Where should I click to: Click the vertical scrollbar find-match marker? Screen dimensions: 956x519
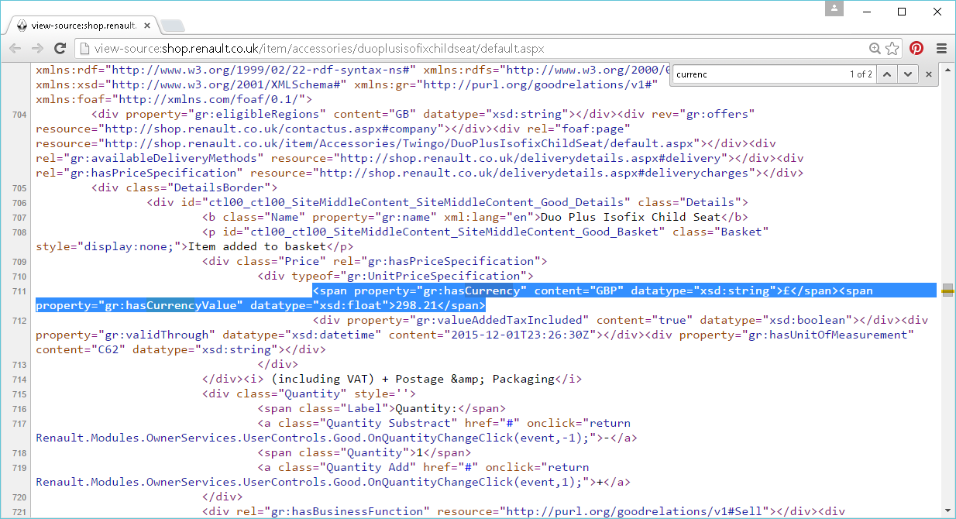(947, 290)
